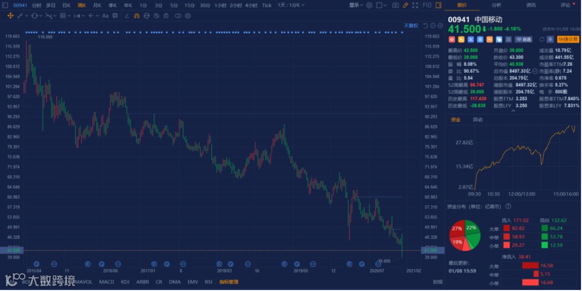Switch to 月K monthly chart
The height and width of the screenshot is (291, 582).
(97, 5)
